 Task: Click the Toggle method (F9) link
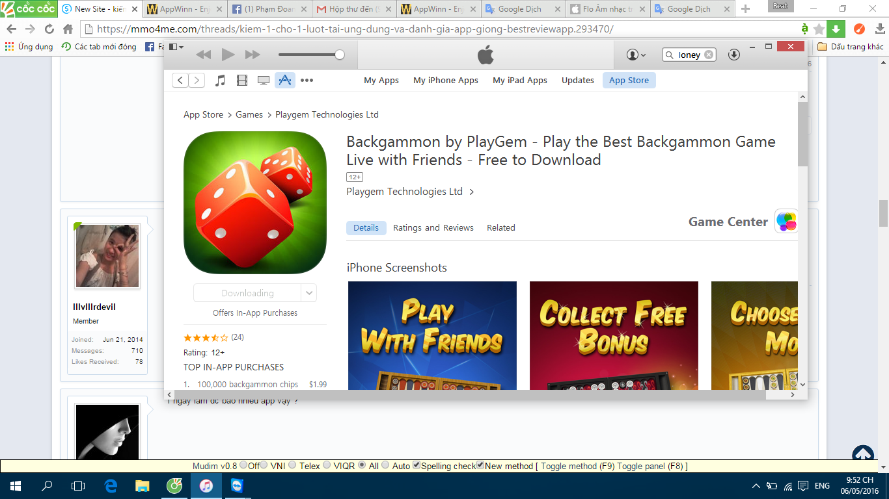coord(577,466)
